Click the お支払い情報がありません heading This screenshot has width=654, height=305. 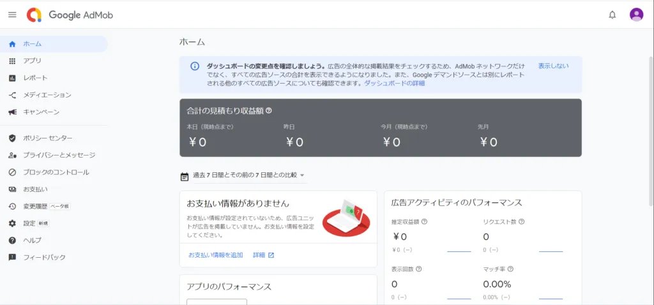click(x=238, y=204)
